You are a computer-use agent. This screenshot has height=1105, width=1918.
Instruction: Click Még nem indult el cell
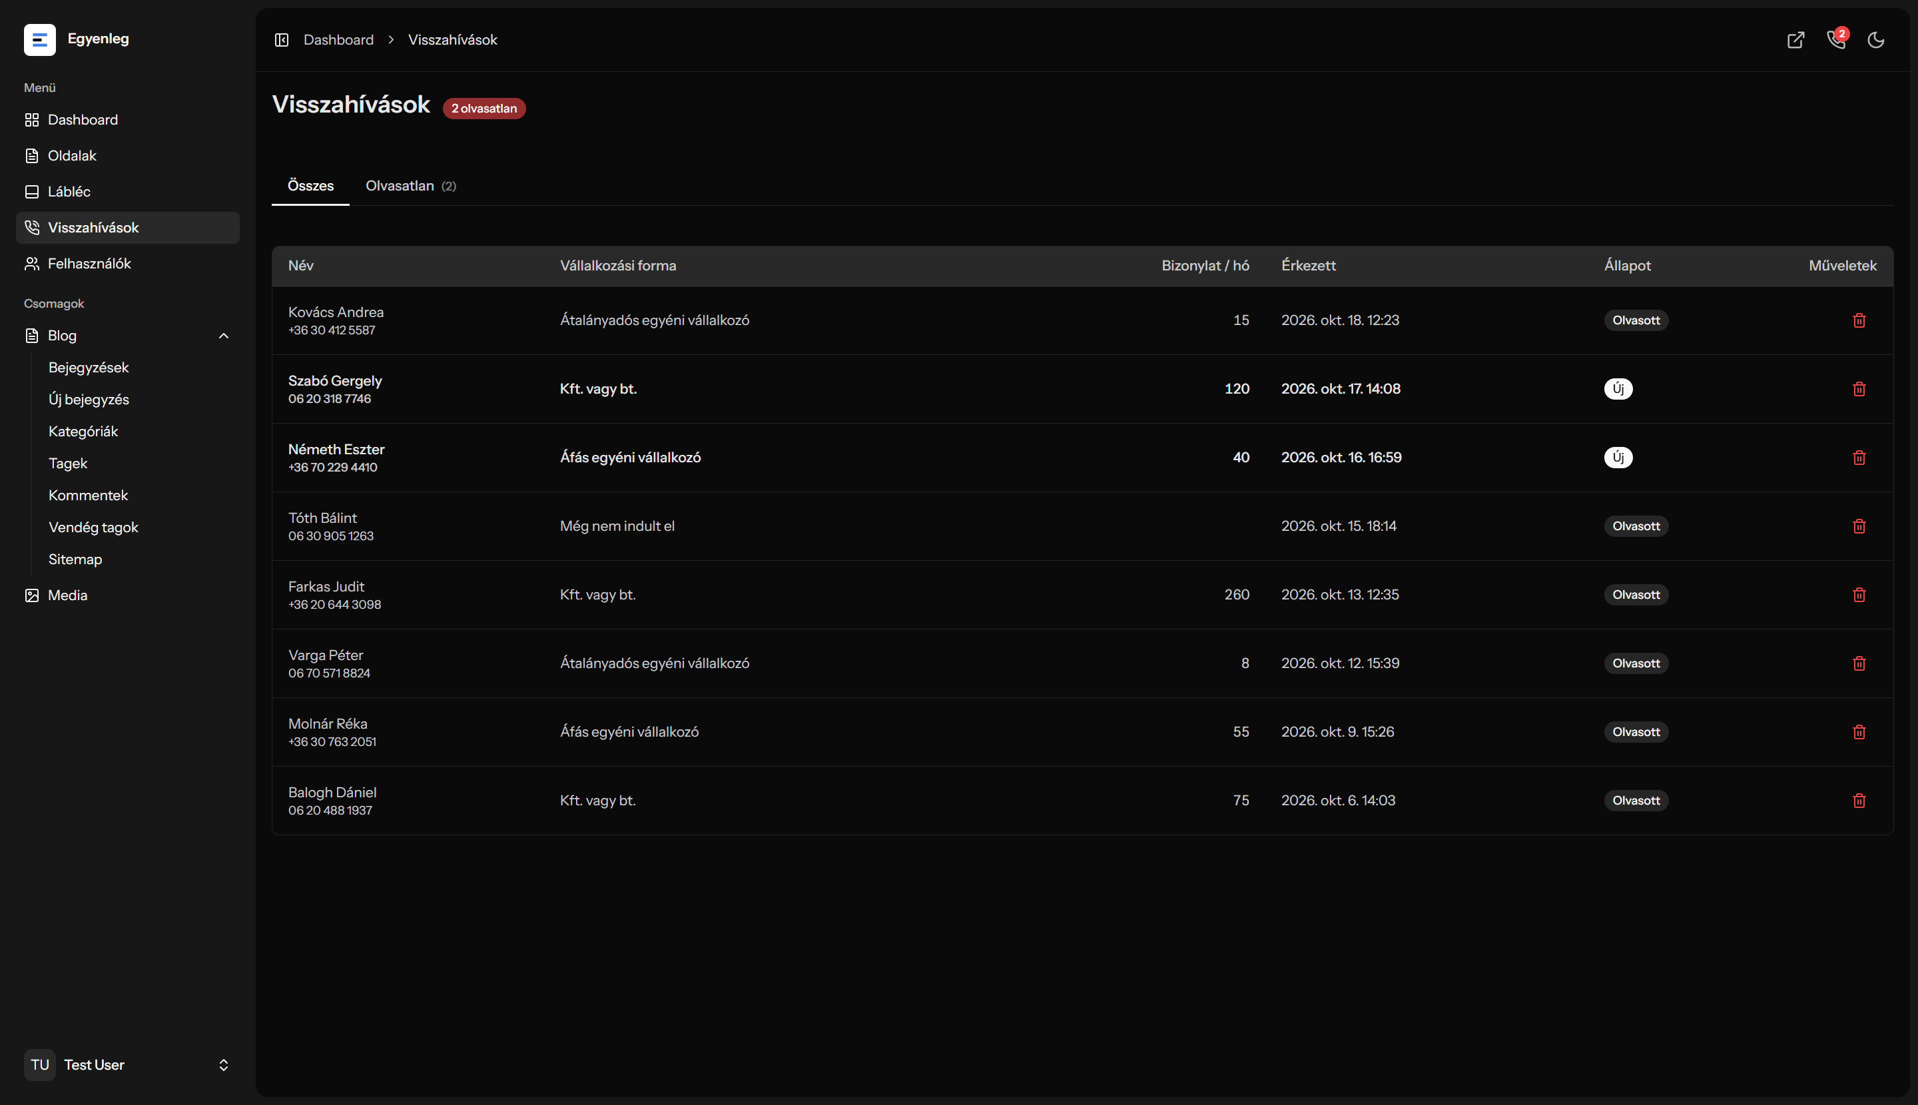point(617,526)
